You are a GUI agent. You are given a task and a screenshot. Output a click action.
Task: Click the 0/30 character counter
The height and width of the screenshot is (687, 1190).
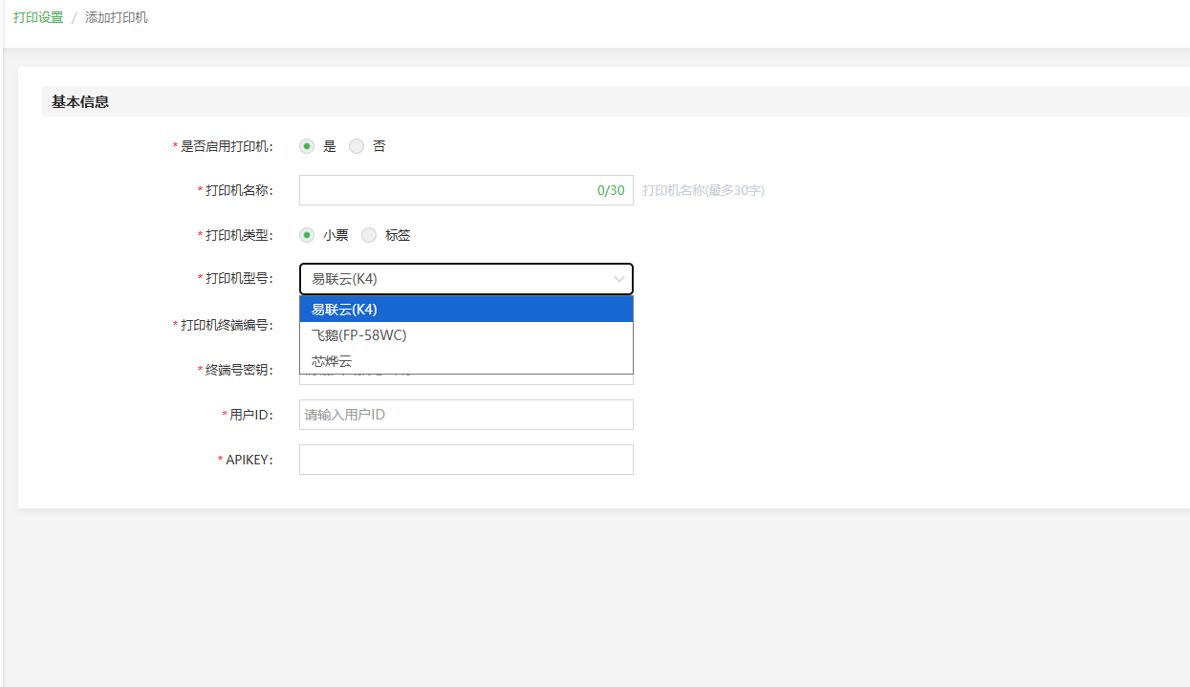pos(611,190)
